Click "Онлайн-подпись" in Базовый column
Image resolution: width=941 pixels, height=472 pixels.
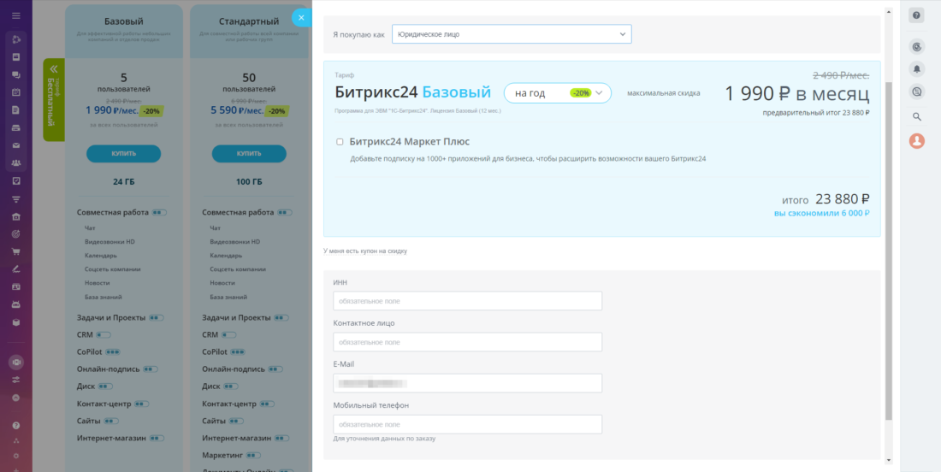(109, 369)
